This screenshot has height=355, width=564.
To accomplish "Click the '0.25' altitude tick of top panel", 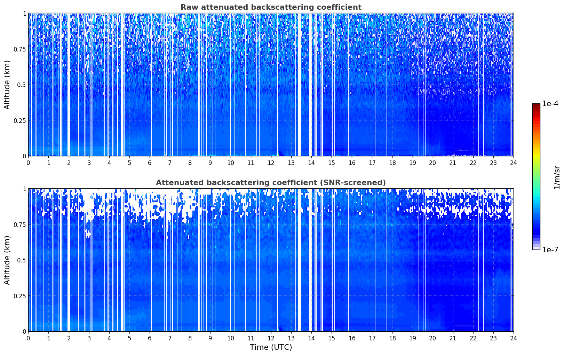I will [20, 120].
